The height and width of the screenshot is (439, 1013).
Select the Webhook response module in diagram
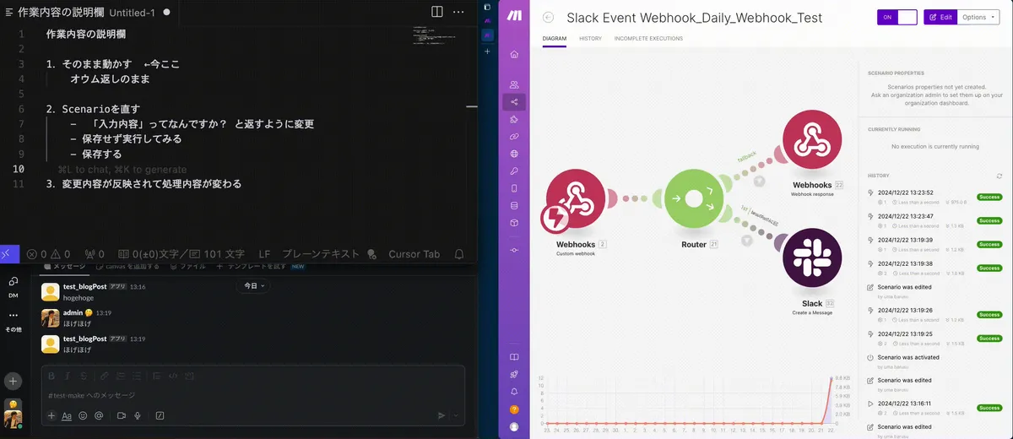[812, 140]
